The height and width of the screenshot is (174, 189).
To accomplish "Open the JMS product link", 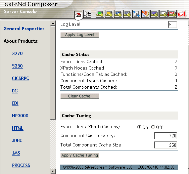I will [16, 153].
